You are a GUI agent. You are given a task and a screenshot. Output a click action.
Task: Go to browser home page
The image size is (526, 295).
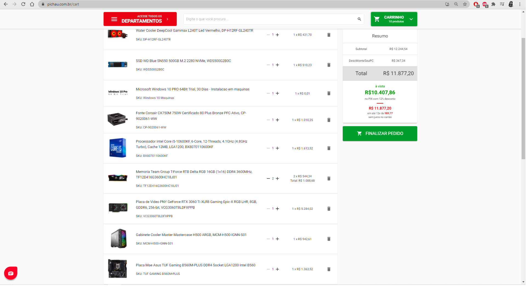[x=32, y=4]
